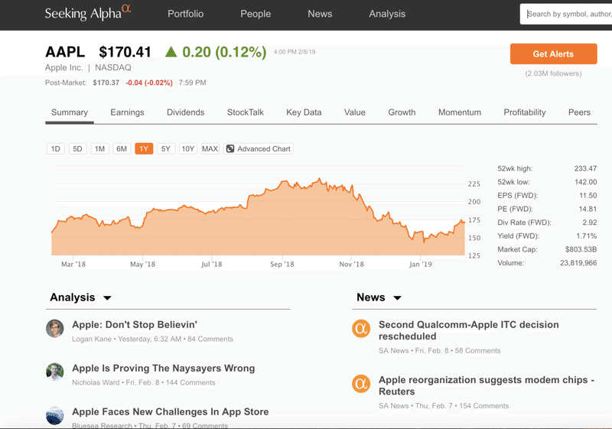The width and height of the screenshot is (612, 429).
Task: Click the Div Rate (FWD) value 2.92
Action: coord(589,223)
